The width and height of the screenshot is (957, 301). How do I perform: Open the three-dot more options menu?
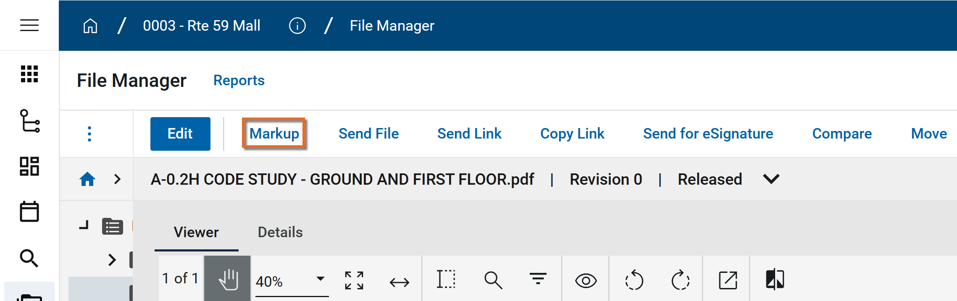89,134
